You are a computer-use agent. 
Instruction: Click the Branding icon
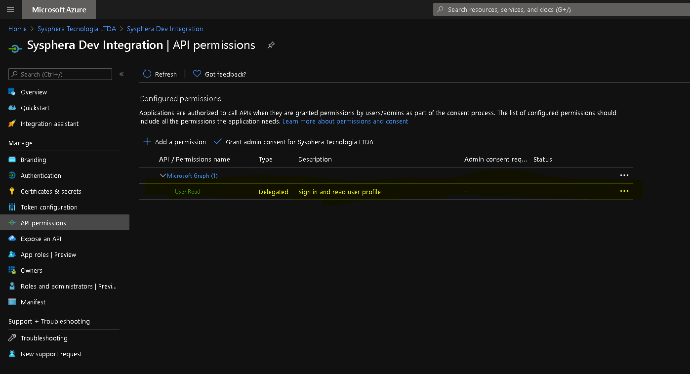(12, 160)
